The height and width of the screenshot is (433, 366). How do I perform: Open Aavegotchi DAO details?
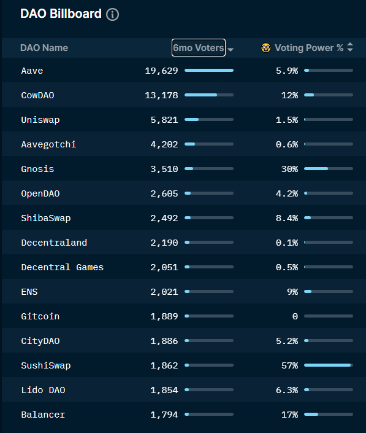[x=184, y=144]
